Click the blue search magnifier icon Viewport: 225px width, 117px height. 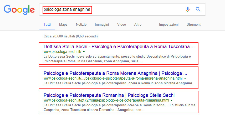198,10
